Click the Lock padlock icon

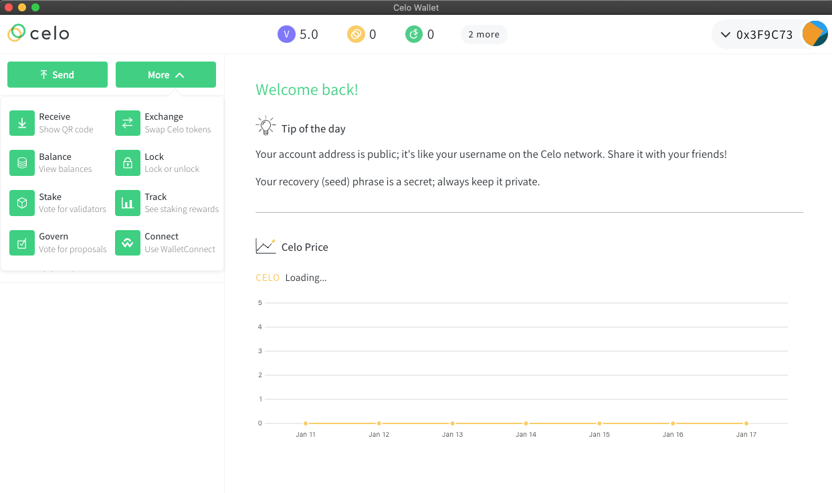(128, 163)
